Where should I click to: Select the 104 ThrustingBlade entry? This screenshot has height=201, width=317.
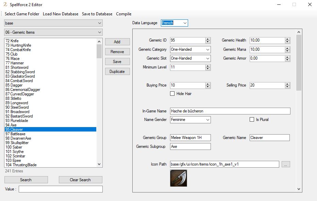51,165
